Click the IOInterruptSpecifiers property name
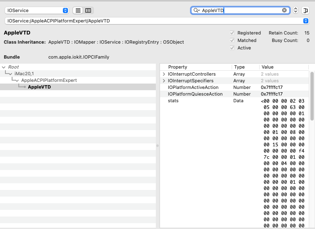 pos(191,81)
